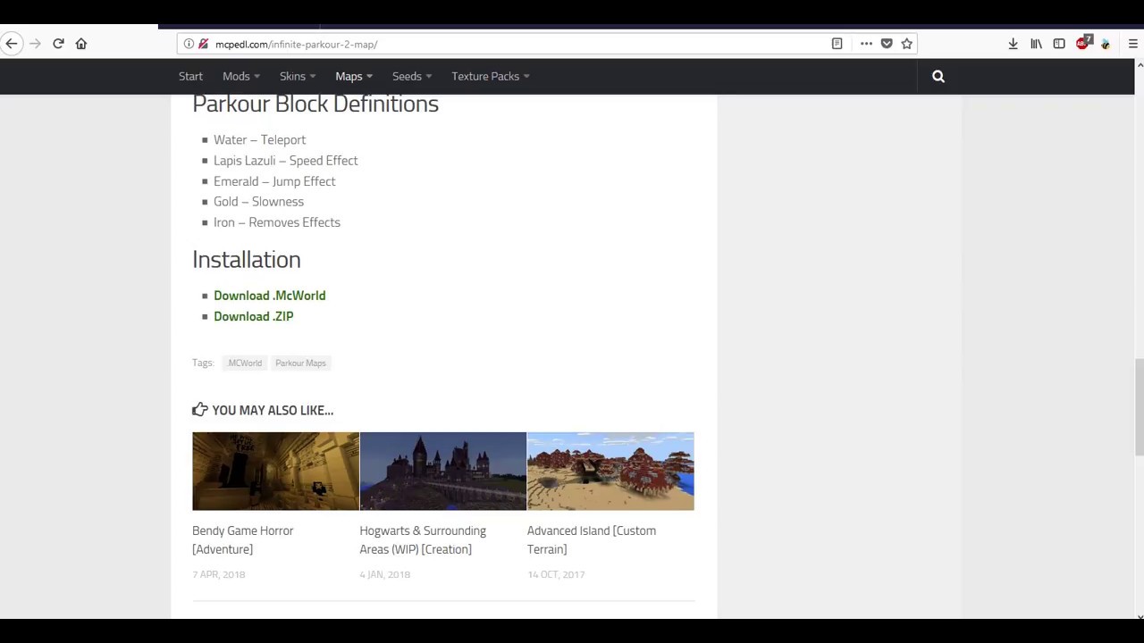
Task: Open the Adblock Plus extension
Action: (x=1083, y=43)
